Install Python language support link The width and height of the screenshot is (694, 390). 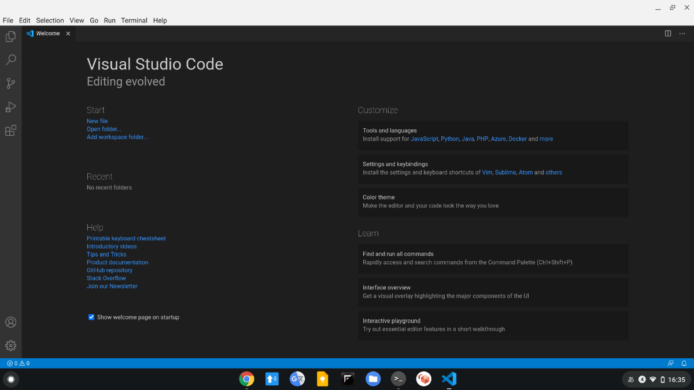[450, 139]
